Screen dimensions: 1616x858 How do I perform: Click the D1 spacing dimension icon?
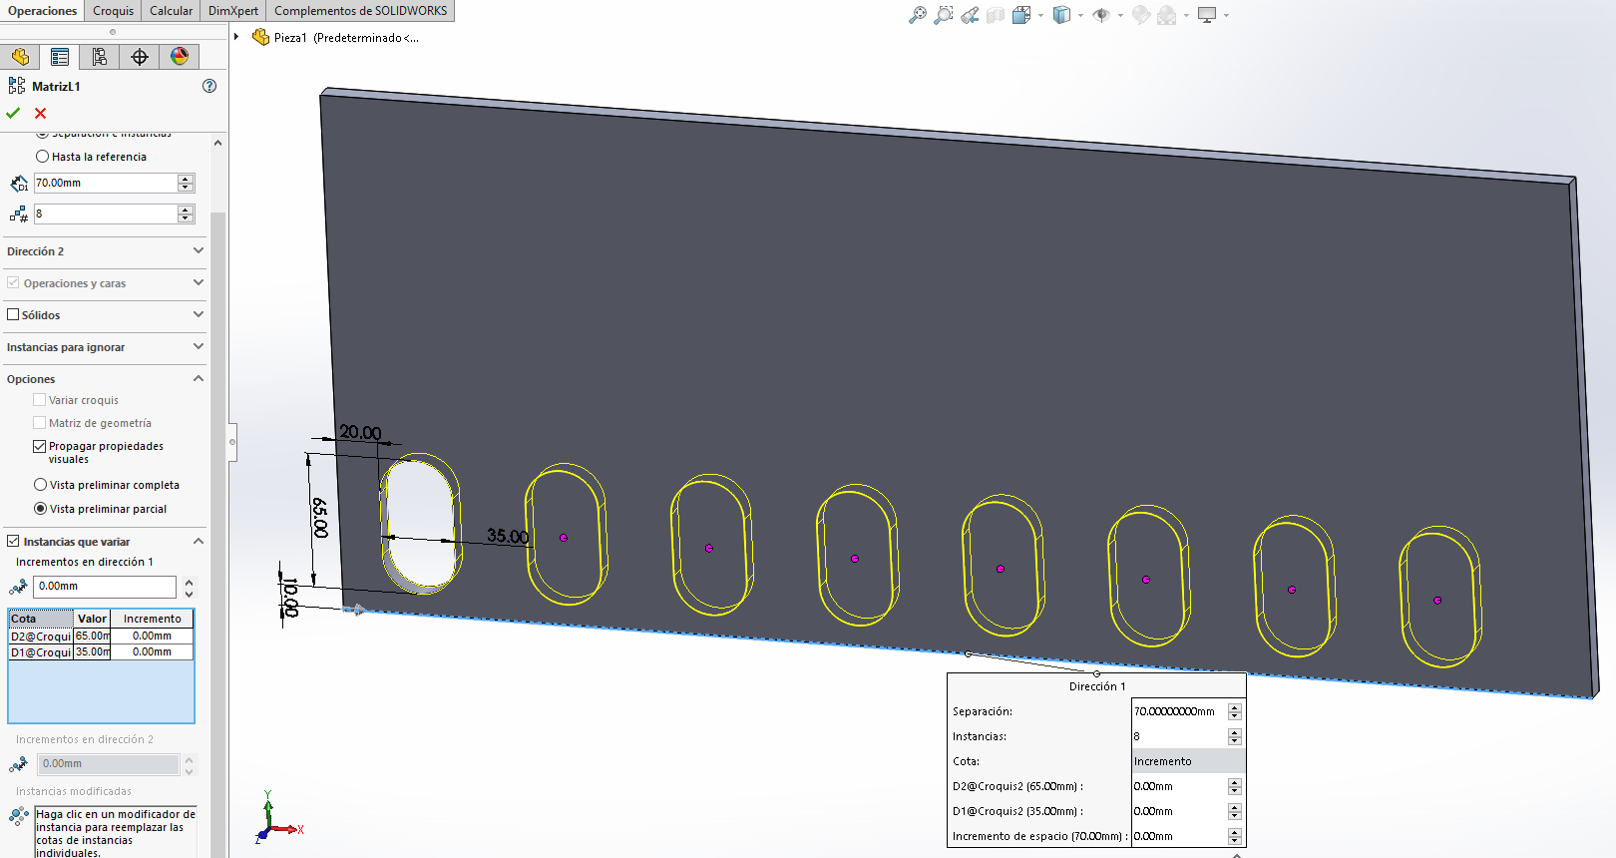pyautogui.click(x=19, y=184)
